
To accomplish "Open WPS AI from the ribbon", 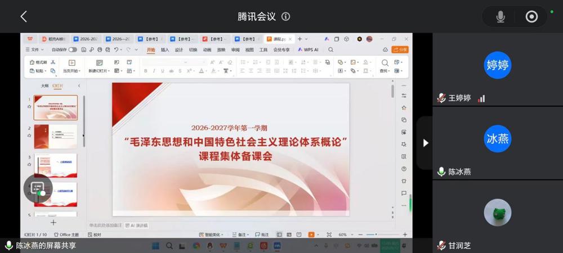I will coord(308,50).
